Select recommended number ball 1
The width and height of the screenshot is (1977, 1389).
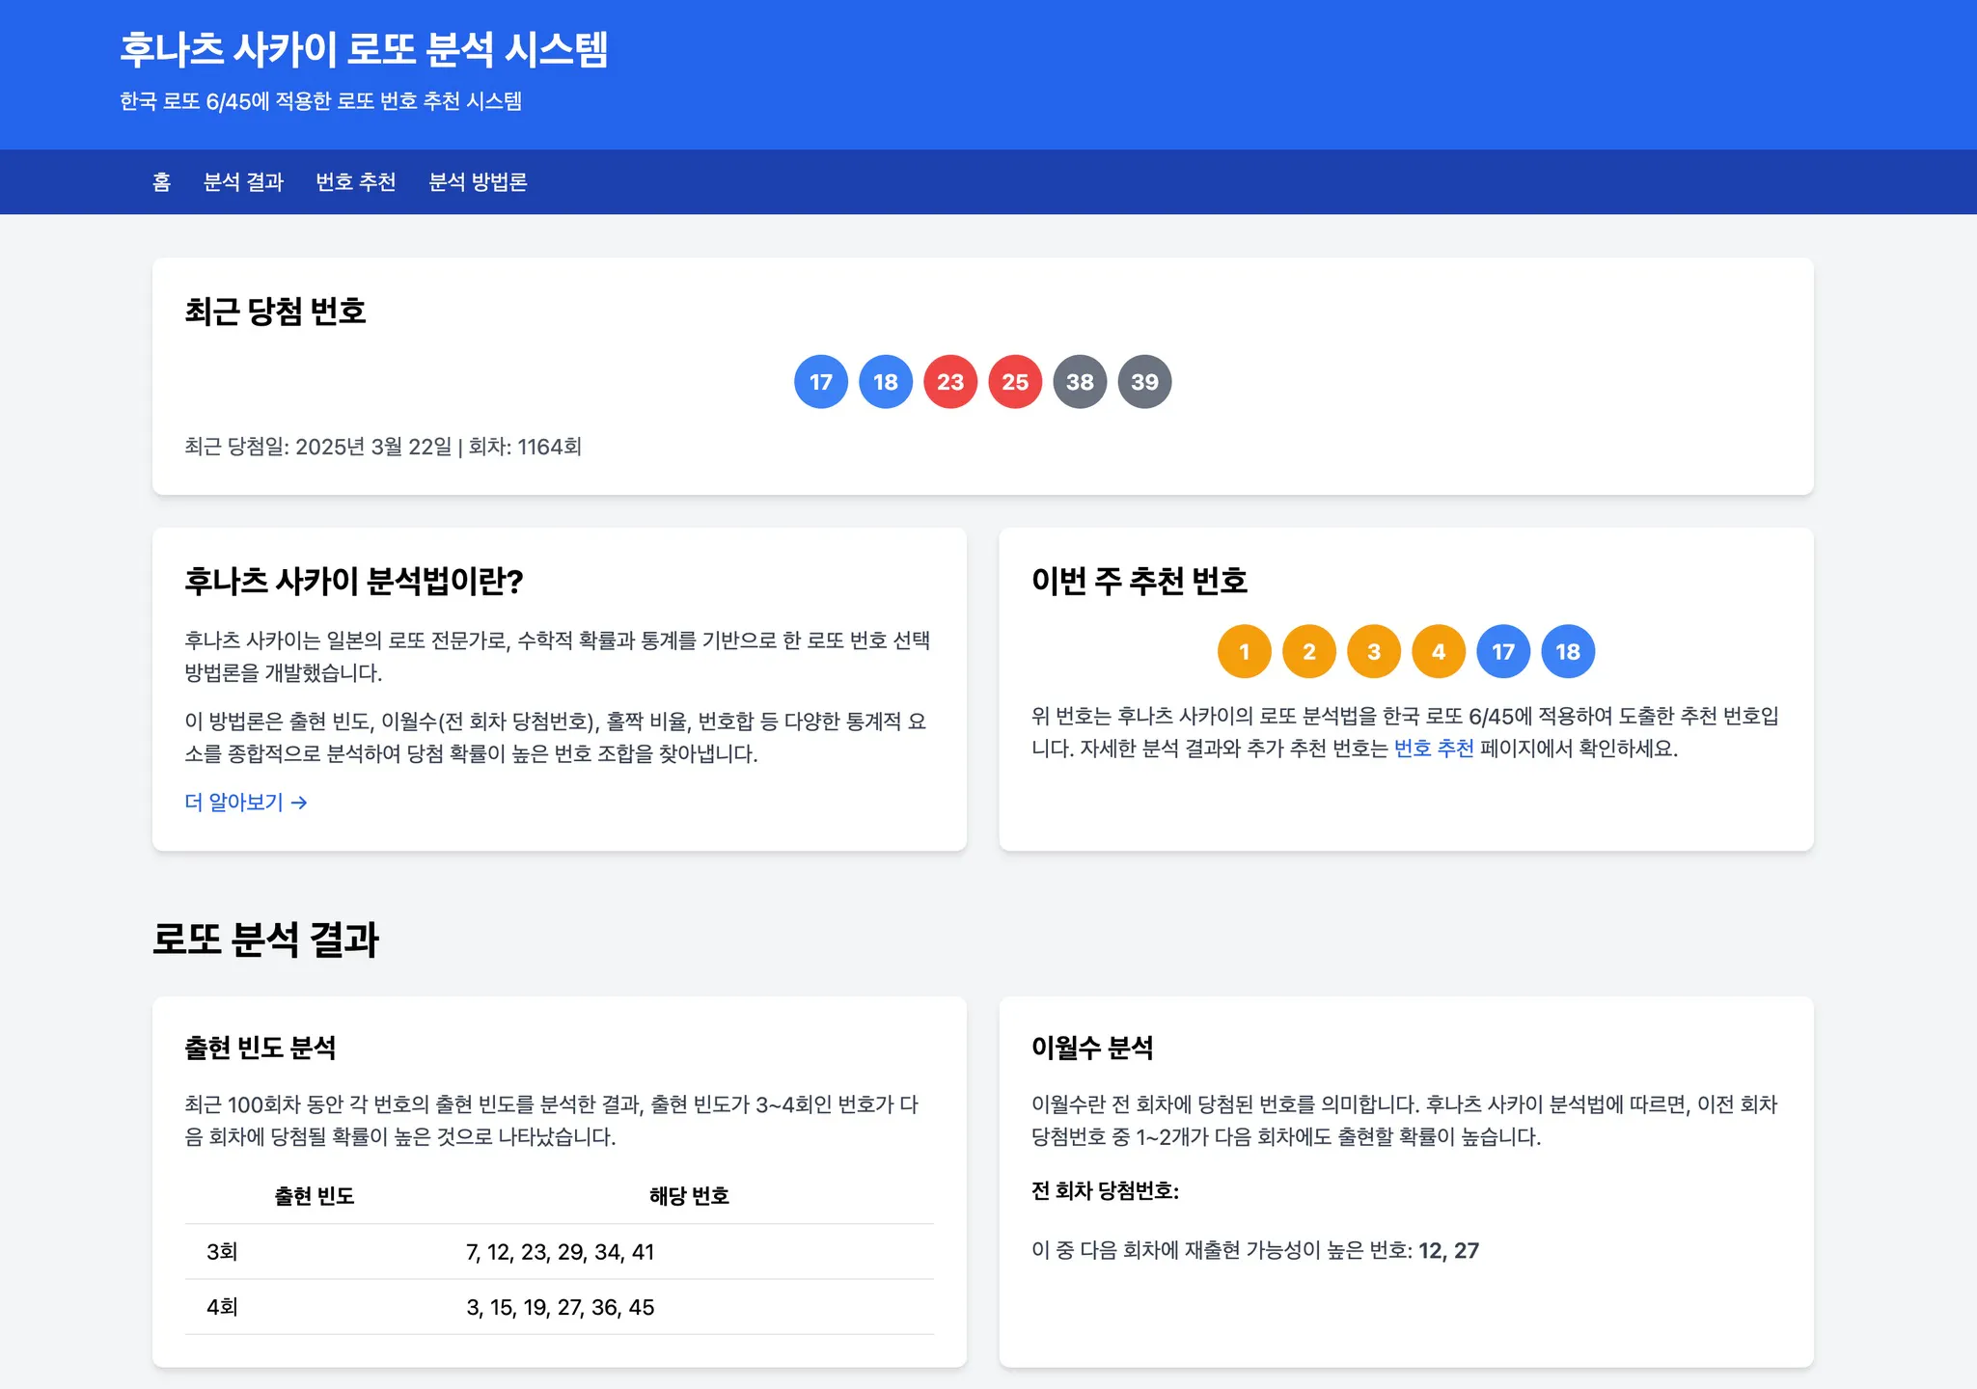point(1244,650)
